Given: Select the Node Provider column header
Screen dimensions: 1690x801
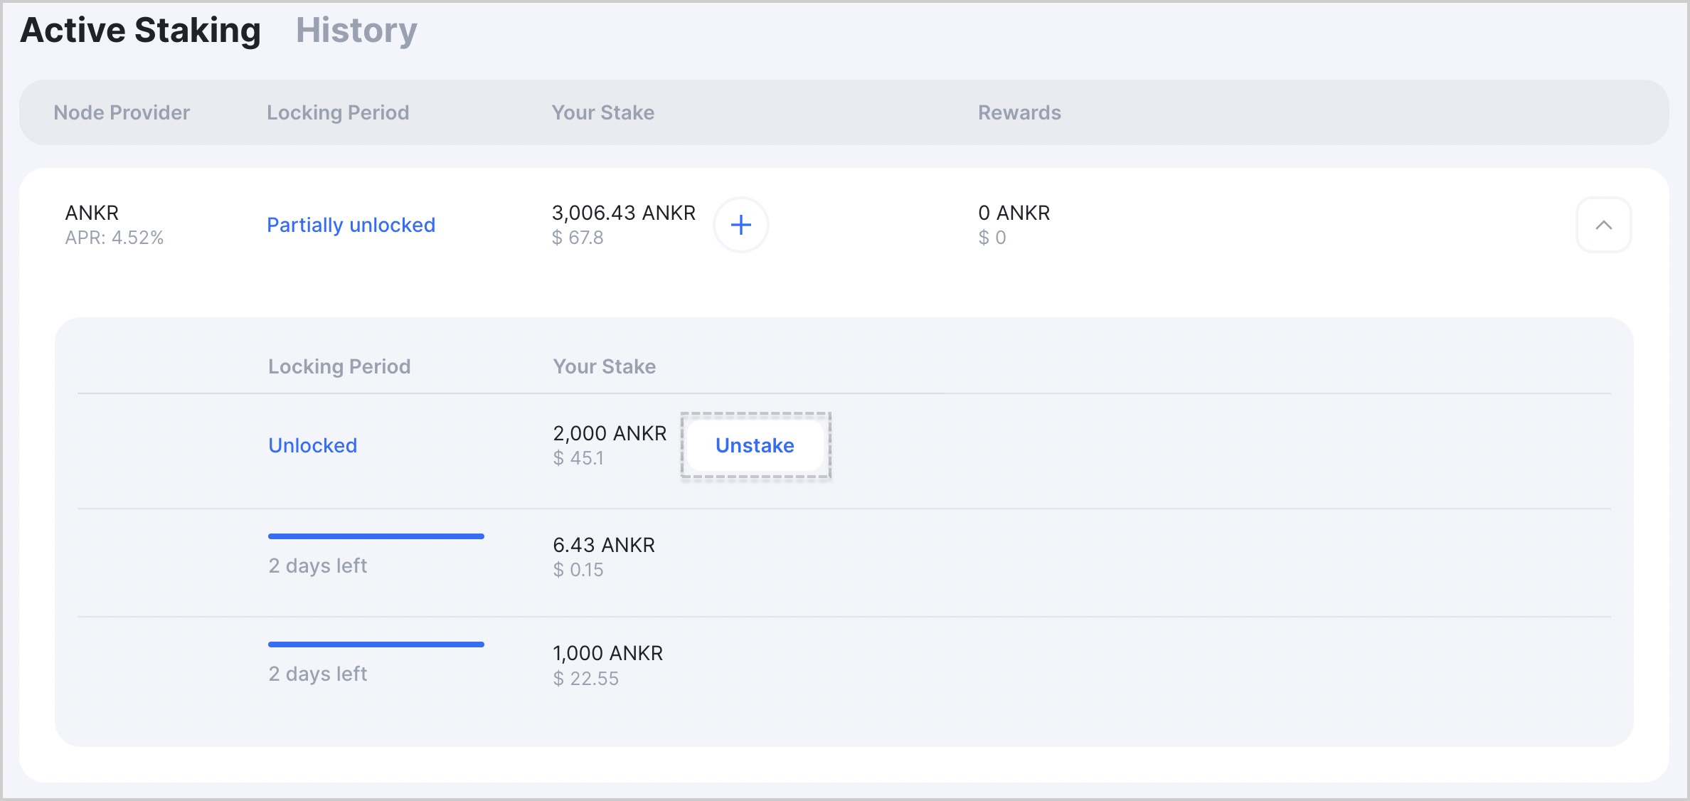Looking at the screenshot, I should point(122,112).
